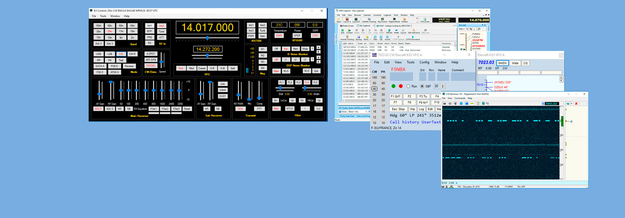The image size is (625, 218).
Task: Switch to the Radio Screen tab in HRD Logbook
Action: tap(347, 26)
